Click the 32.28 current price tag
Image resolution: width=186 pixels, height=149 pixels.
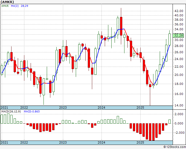coord(179,35)
